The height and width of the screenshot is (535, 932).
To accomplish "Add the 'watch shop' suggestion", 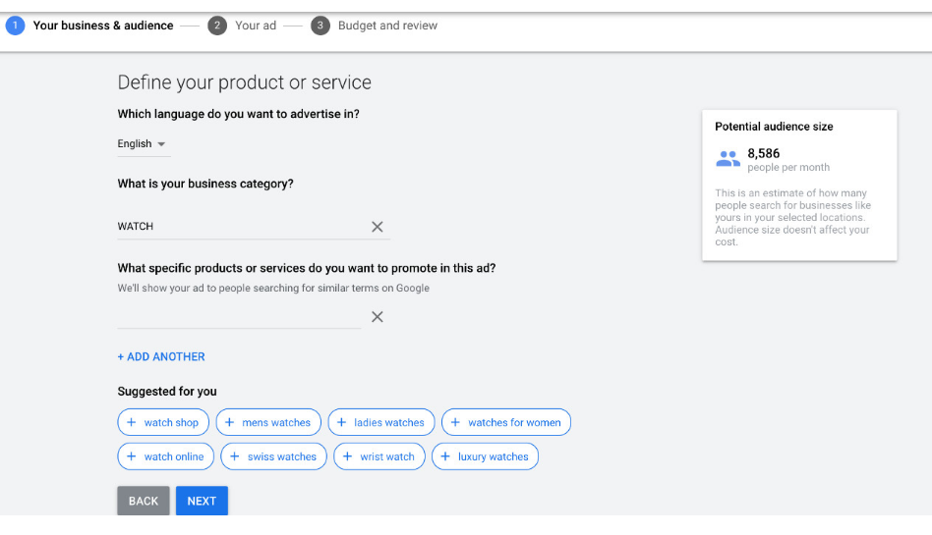I will [x=163, y=422].
